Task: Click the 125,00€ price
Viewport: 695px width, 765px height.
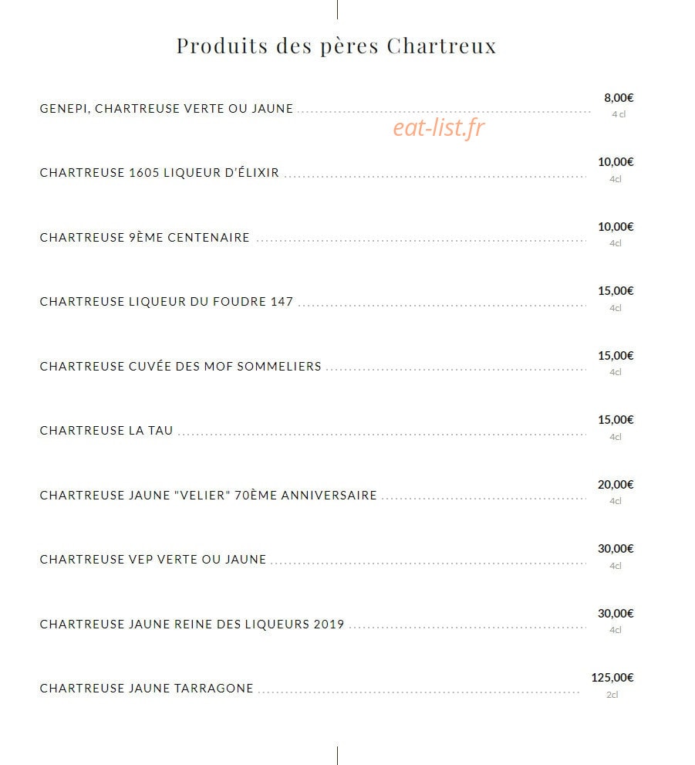Action: pyautogui.click(x=612, y=678)
